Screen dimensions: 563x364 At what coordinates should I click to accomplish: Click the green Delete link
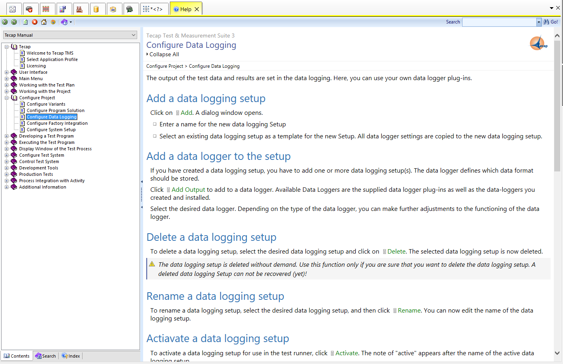tap(396, 252)
